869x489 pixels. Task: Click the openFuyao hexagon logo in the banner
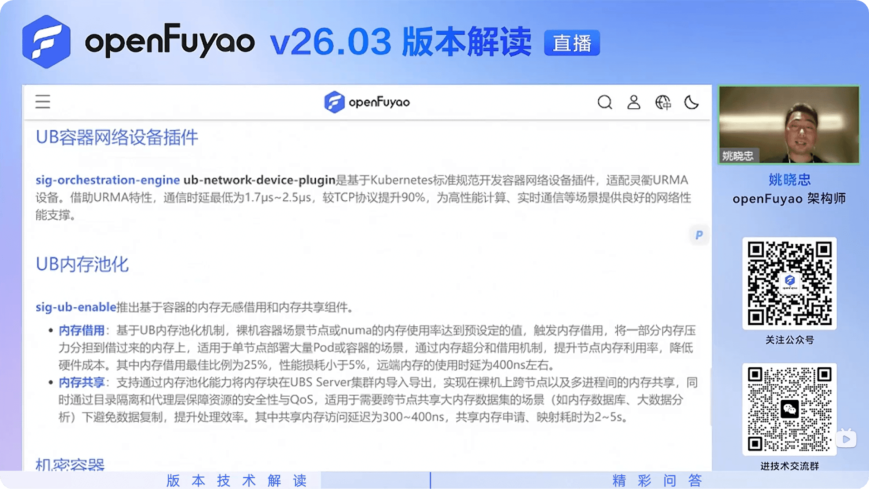46,42
